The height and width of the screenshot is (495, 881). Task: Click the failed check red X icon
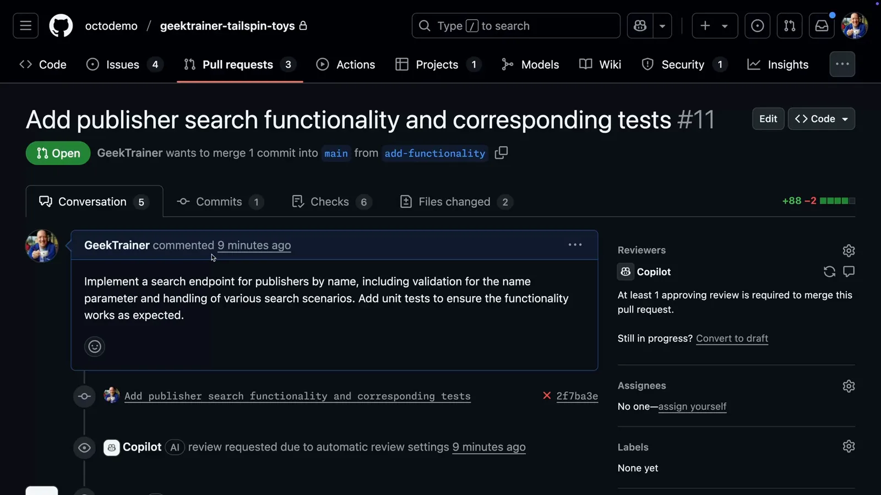(x=547, y=395)
